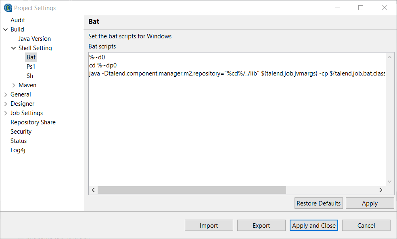The height and width of the screenshot is (239, 397).
Task: Select Java Version under Build
Action: pyautogui.click(x=35, y=39)
